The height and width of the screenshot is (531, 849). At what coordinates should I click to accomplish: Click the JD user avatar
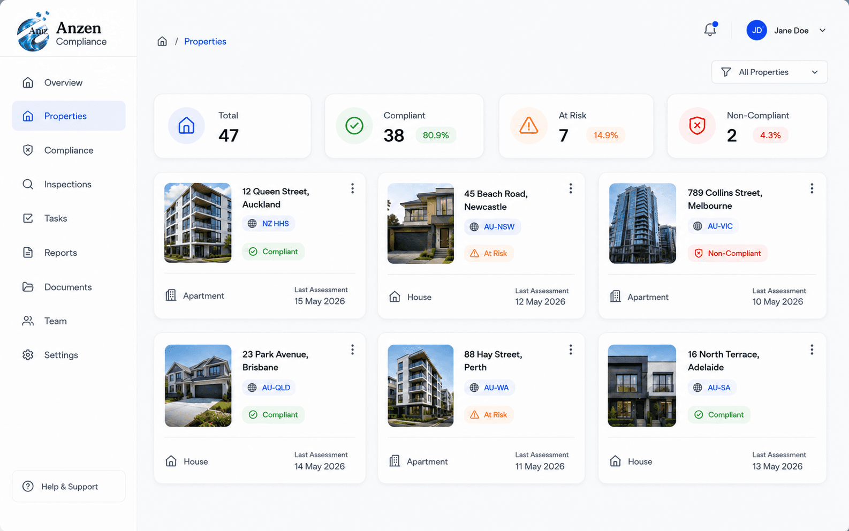756,31
